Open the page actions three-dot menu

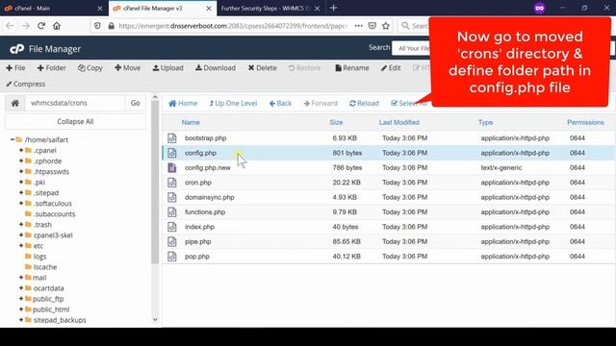coord(359,26)
